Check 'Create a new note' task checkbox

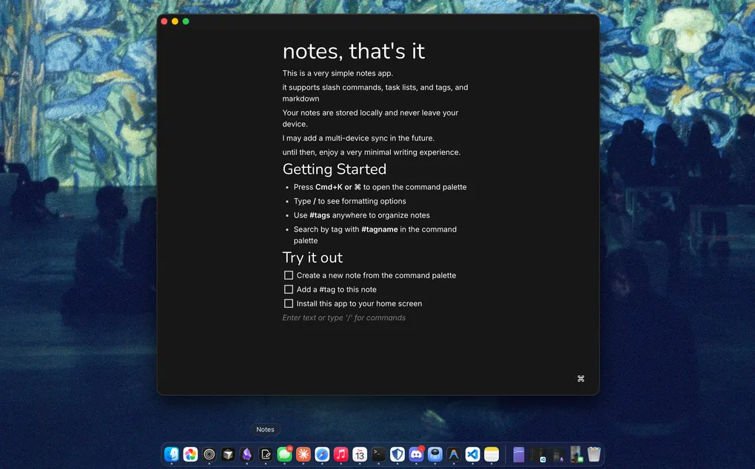pos(289,275)
